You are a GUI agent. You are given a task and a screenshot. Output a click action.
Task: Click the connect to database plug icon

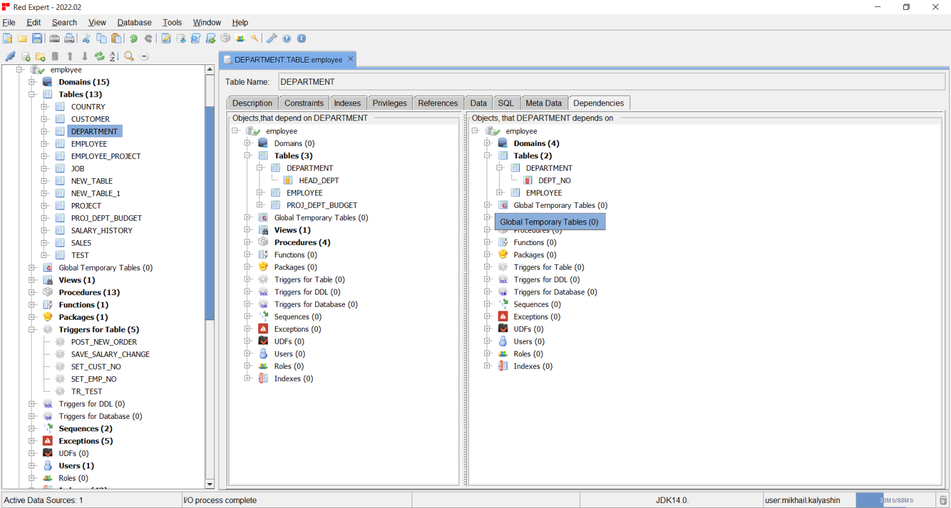point(10,56)
